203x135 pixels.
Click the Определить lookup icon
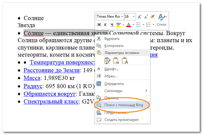point(99,83)
